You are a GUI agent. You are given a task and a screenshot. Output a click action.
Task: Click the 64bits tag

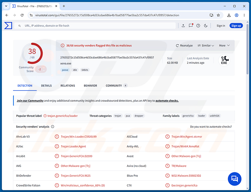pos(85,70)
